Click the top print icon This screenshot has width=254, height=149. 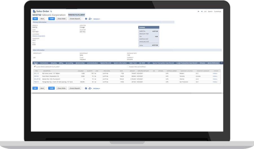point(86,19)
